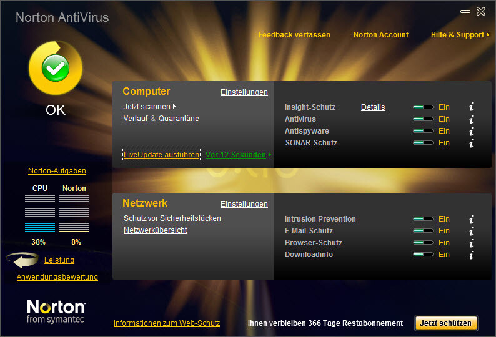
Task: Click the info icon next to Insight-Schutz
Action: (471, 107)
